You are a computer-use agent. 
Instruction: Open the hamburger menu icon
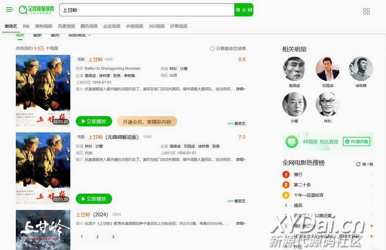tap(10, 10)
